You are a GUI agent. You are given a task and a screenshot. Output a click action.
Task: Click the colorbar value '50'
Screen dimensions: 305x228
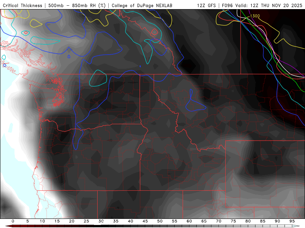click(160, 221)
